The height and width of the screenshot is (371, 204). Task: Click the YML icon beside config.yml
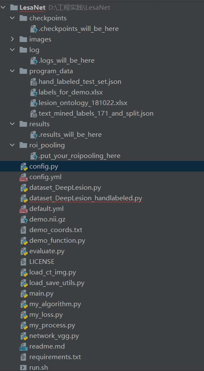[x=23, y=177]
